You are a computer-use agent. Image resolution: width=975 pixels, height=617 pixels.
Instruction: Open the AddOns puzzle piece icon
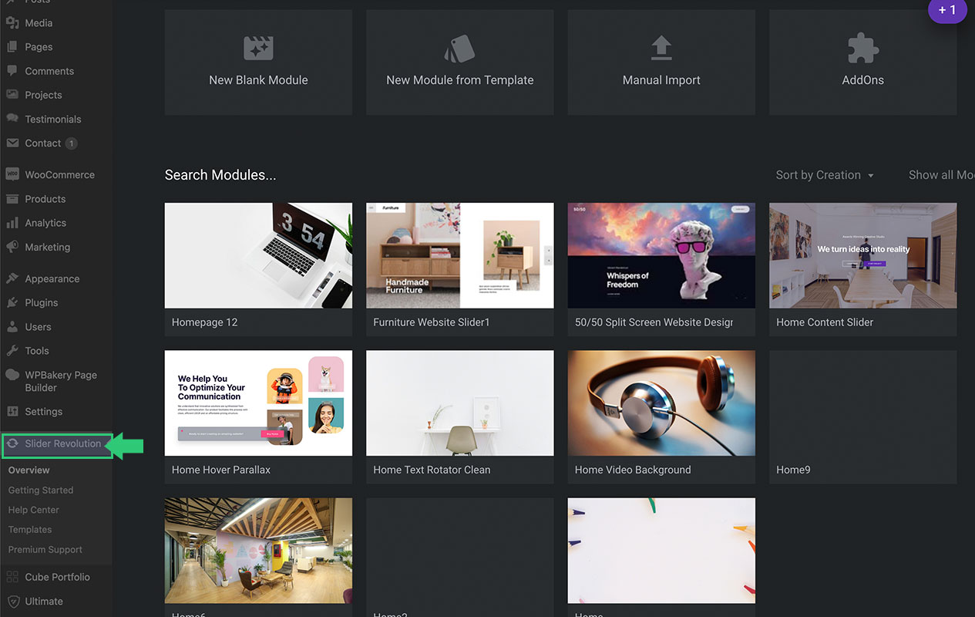(862, 49)
